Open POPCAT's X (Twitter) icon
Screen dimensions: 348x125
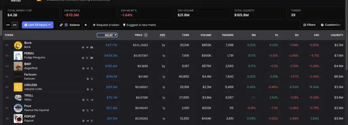click(92, 121)
